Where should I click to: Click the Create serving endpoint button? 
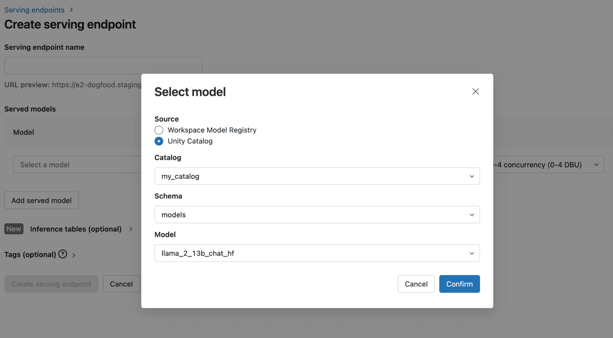[x=51, y=283]
